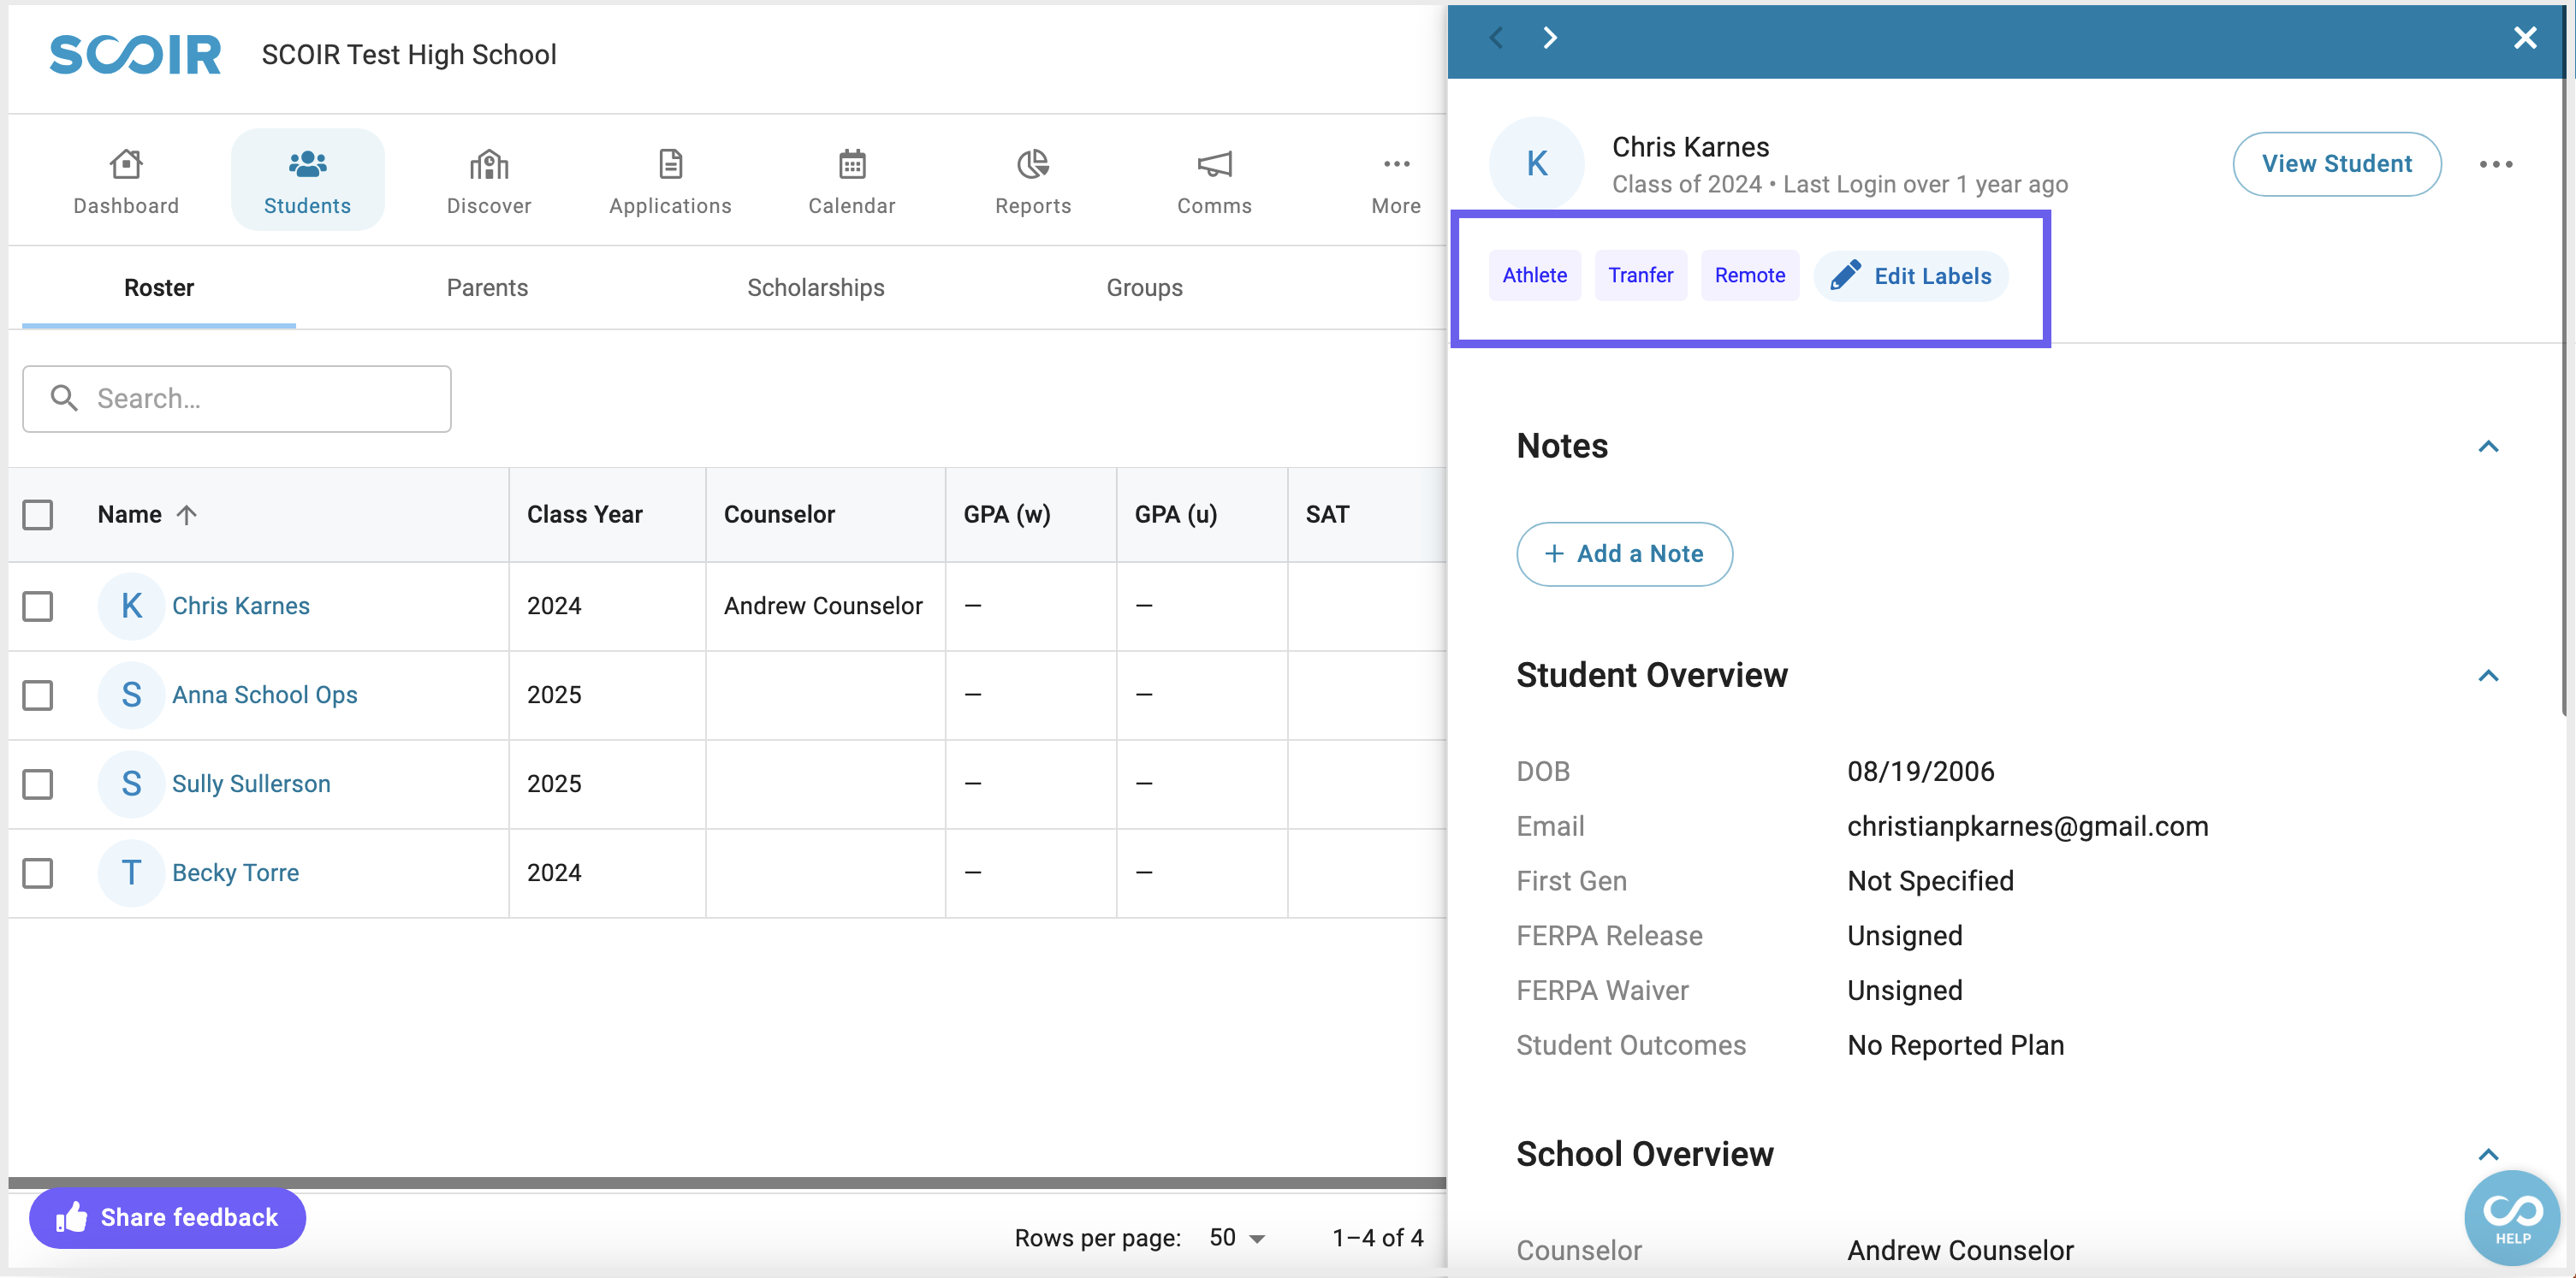Collapse the Student Overview section

click(2489, 675)
